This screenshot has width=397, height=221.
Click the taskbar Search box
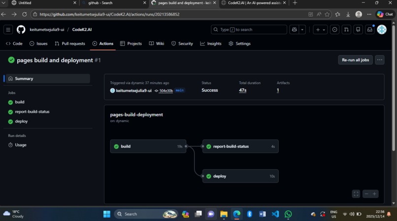point(146,214)
